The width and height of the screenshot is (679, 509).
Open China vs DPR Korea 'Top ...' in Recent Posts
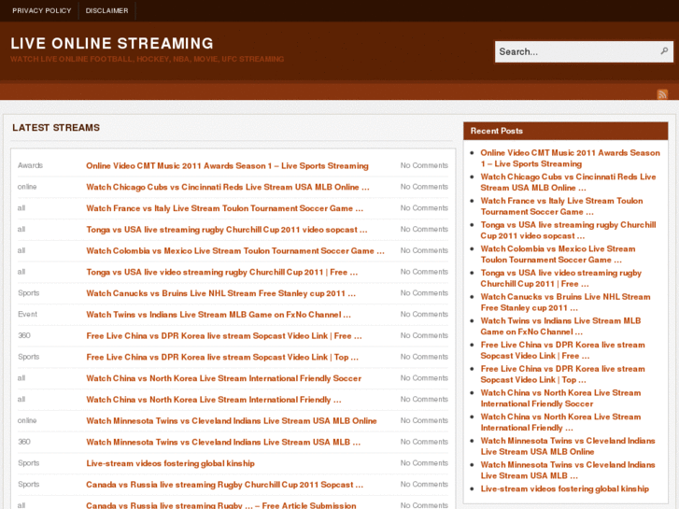(x=562, y=374)
